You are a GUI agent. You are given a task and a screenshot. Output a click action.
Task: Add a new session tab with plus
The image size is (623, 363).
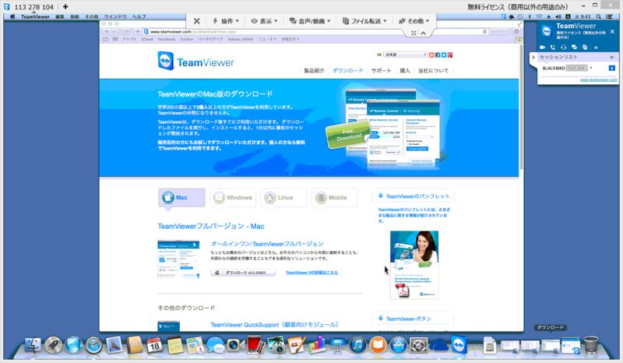(65, 7)
